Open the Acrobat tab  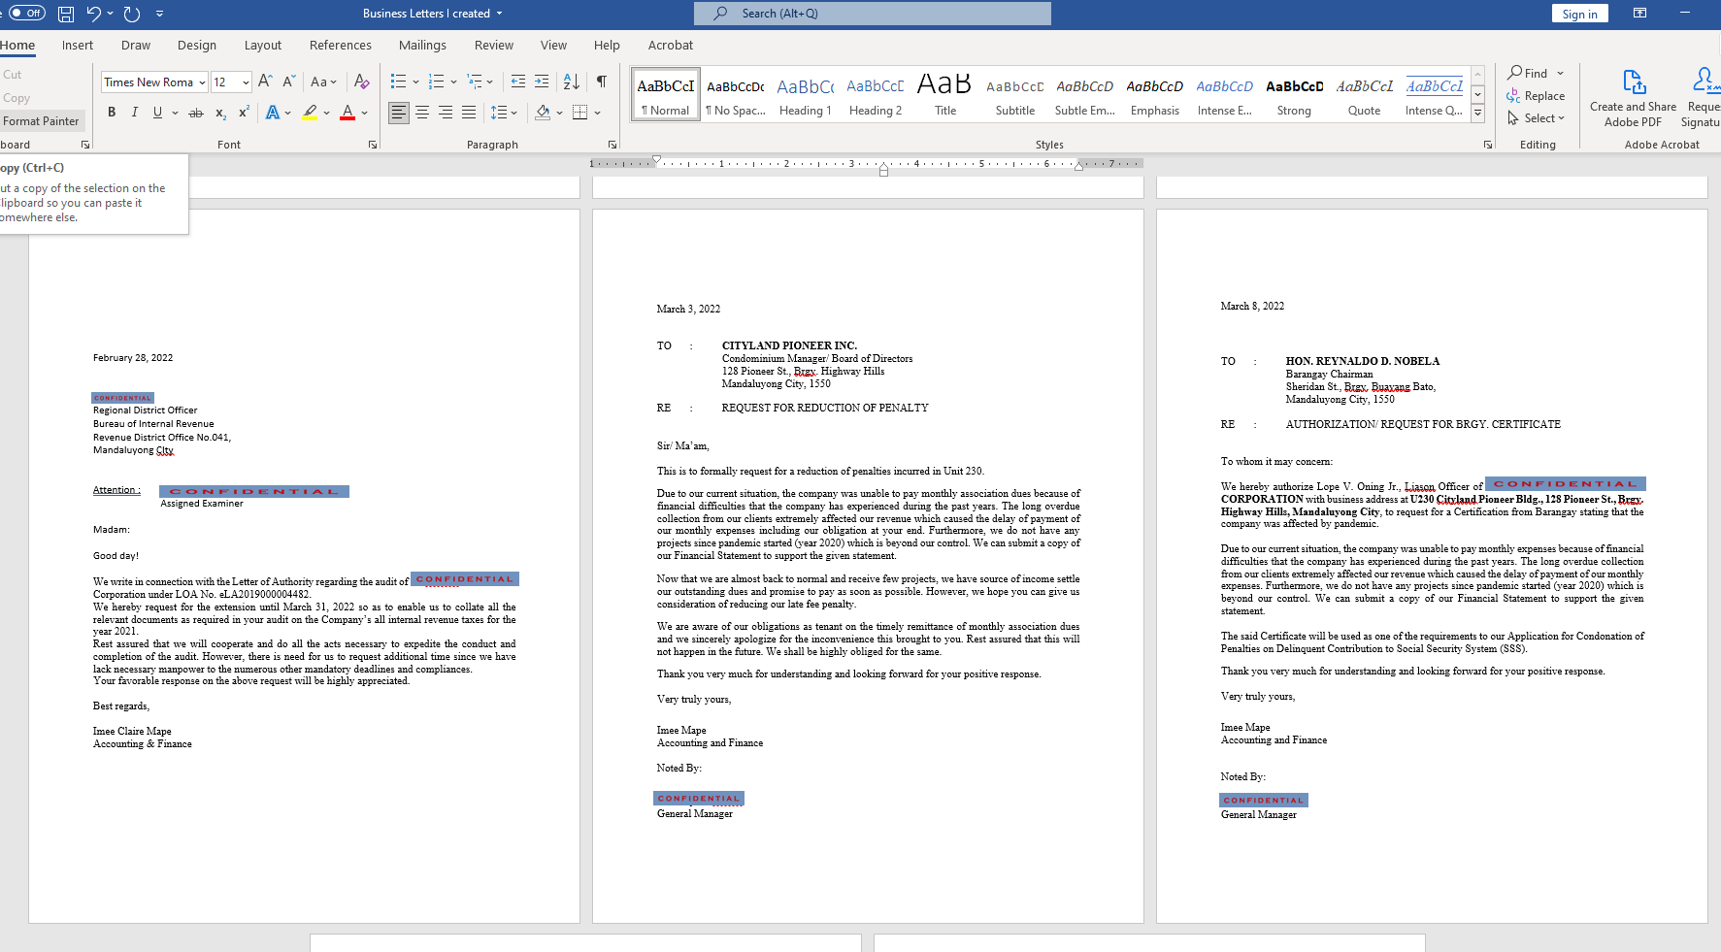click(671, 45)
